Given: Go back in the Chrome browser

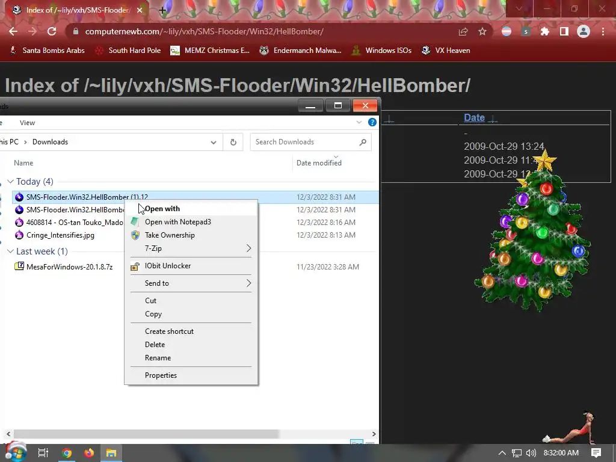Looking at the screenshot, I should [x=13, y=31].
